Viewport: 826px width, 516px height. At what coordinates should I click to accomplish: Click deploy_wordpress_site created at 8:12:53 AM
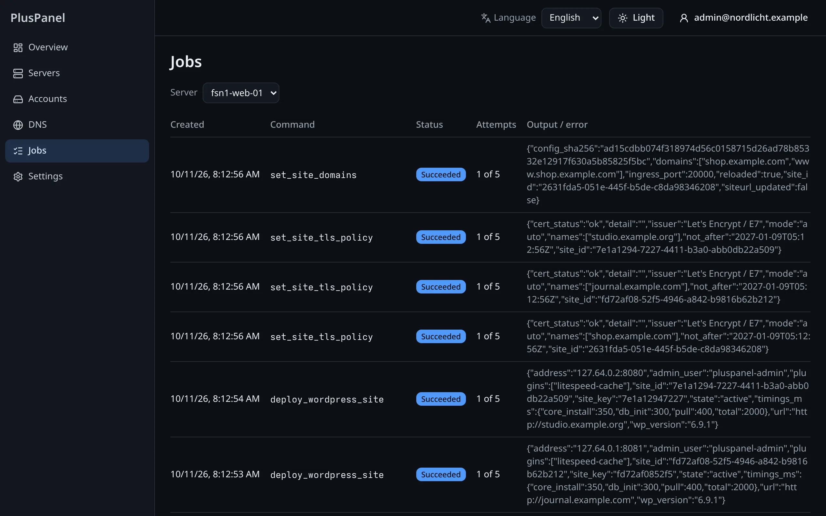click(327, 474)
